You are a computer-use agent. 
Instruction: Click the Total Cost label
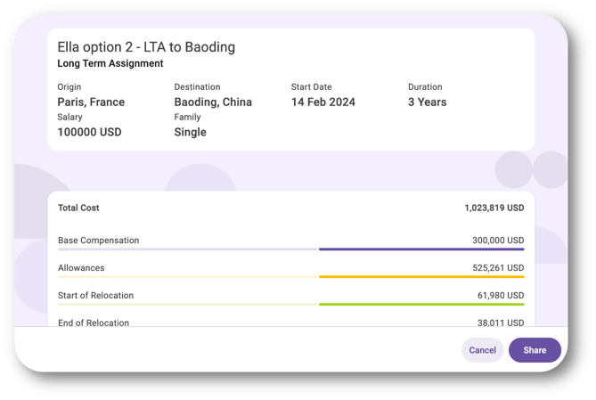click(x=78, y=208)
